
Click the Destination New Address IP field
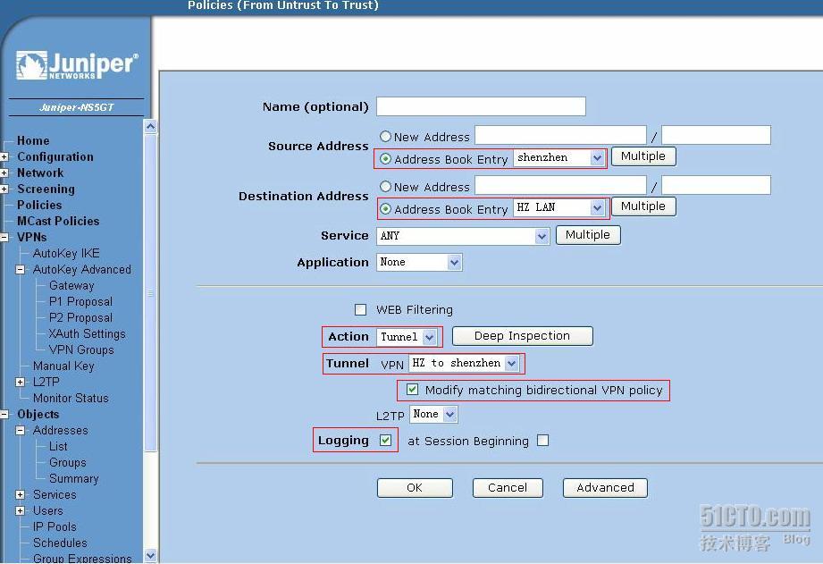[x=560, y=185]
